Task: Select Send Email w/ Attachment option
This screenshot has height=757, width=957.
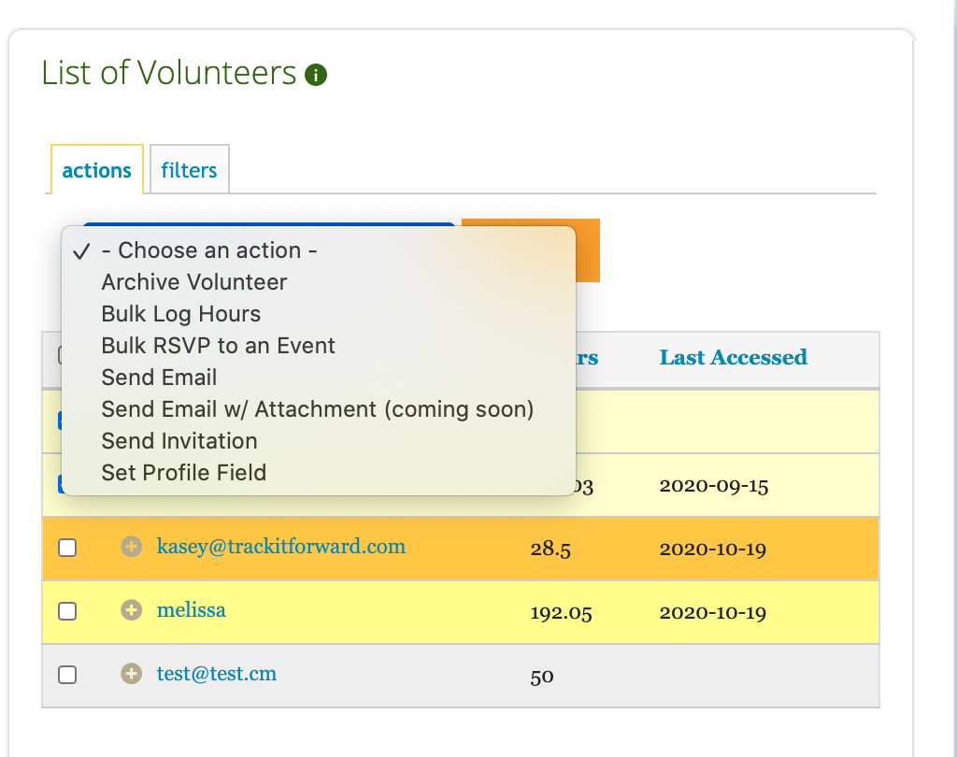Action: (319, 409)
